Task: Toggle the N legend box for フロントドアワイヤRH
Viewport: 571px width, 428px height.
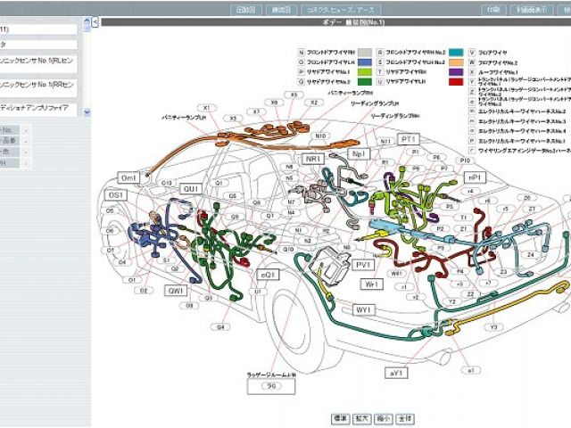Action: [x=301, y=53]
